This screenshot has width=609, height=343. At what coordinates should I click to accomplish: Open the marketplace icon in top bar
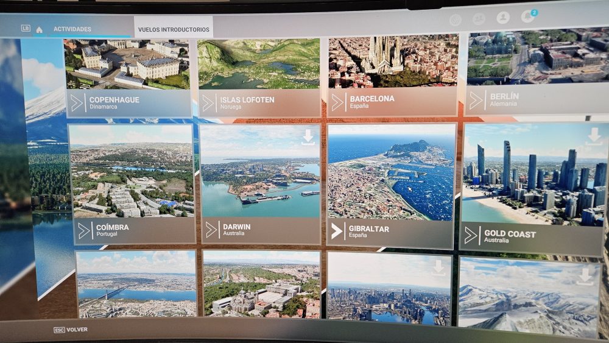[456, 19]
